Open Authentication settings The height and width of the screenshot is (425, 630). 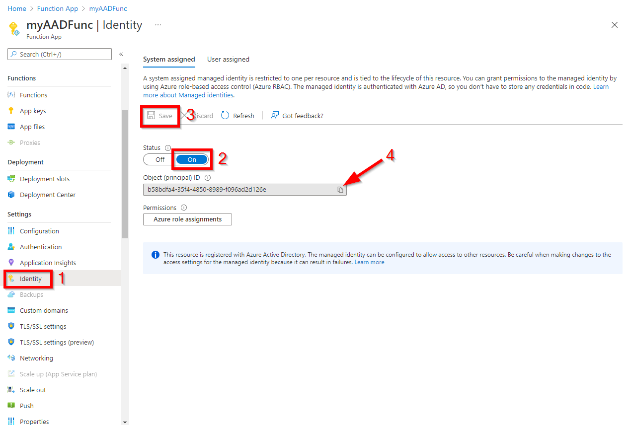point(41,247)
